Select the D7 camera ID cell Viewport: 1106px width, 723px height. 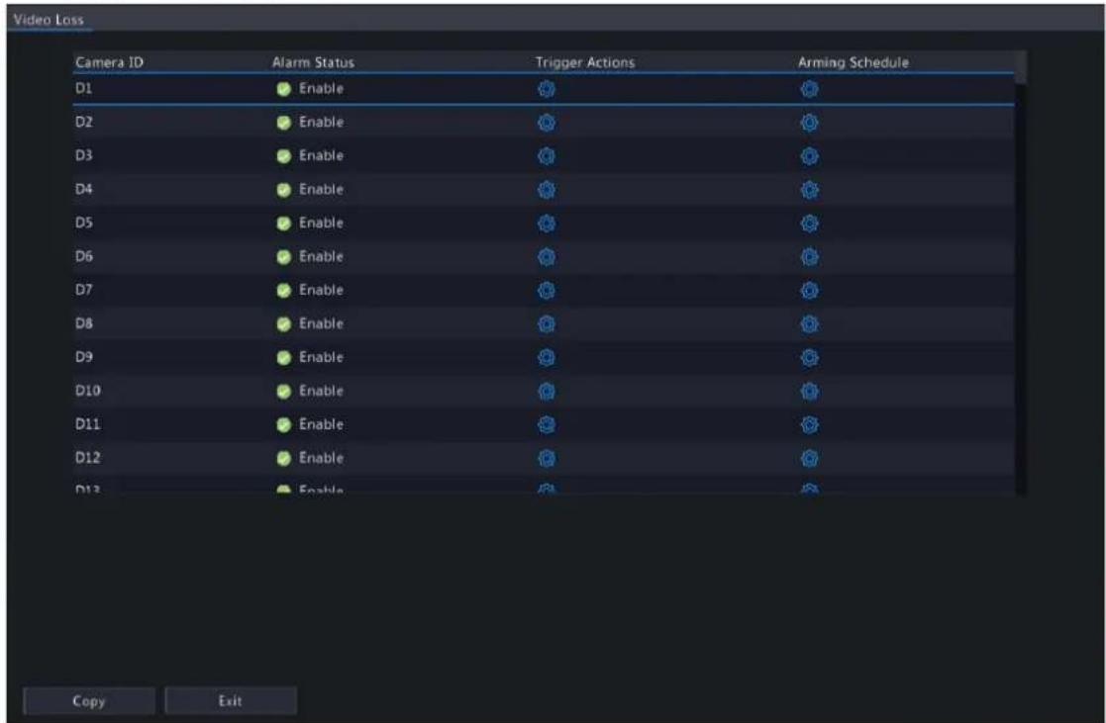(83, 290)
